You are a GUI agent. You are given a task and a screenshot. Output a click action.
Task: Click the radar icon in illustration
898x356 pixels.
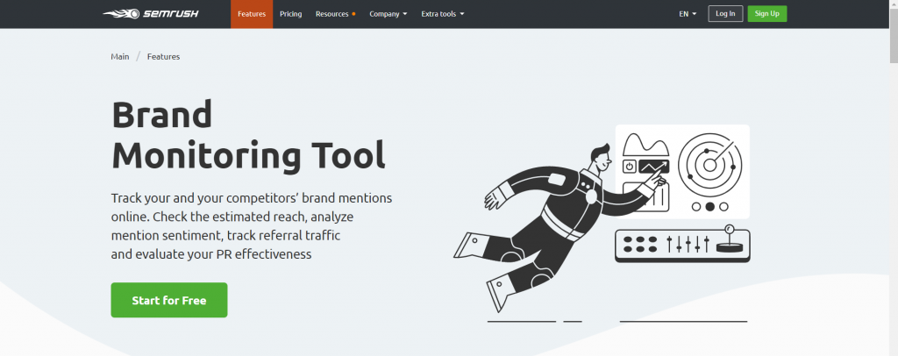(710, 165)
